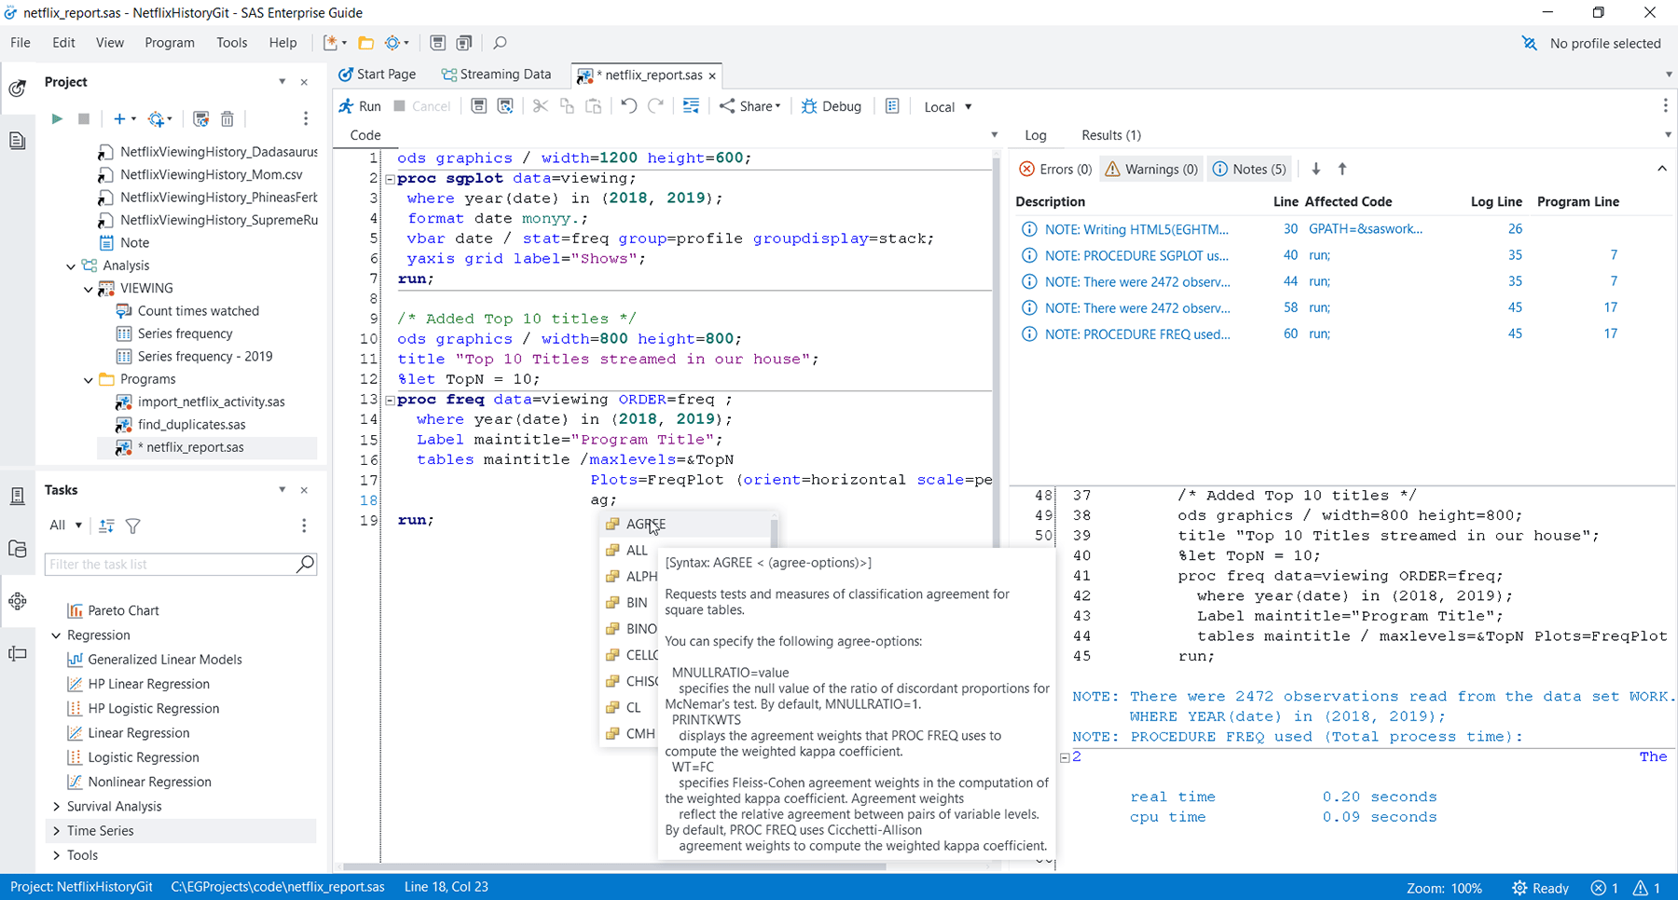Close the netflix_report.sas tab
Image resolution: width=1678 pixels, height=900 pixels.
point(712,75)
